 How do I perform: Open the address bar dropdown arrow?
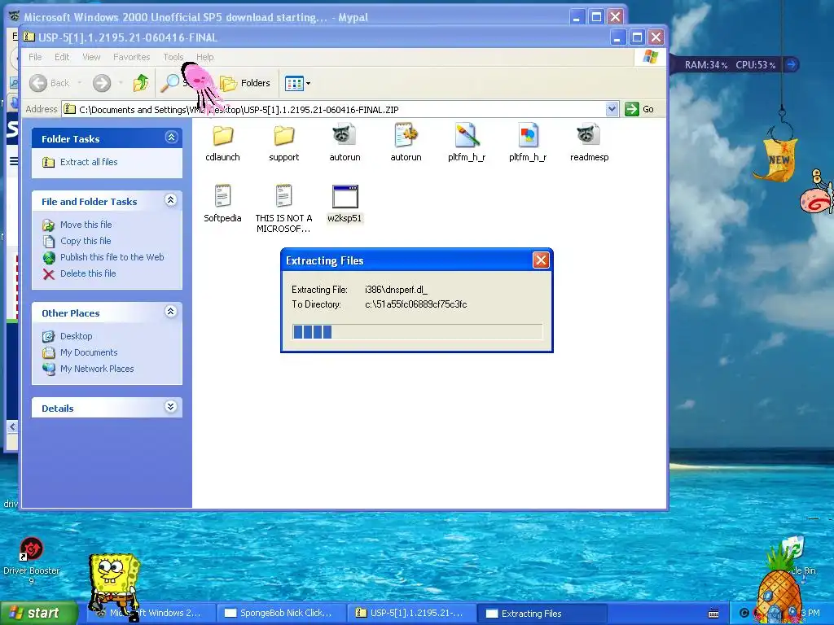(x=612, y=109)
